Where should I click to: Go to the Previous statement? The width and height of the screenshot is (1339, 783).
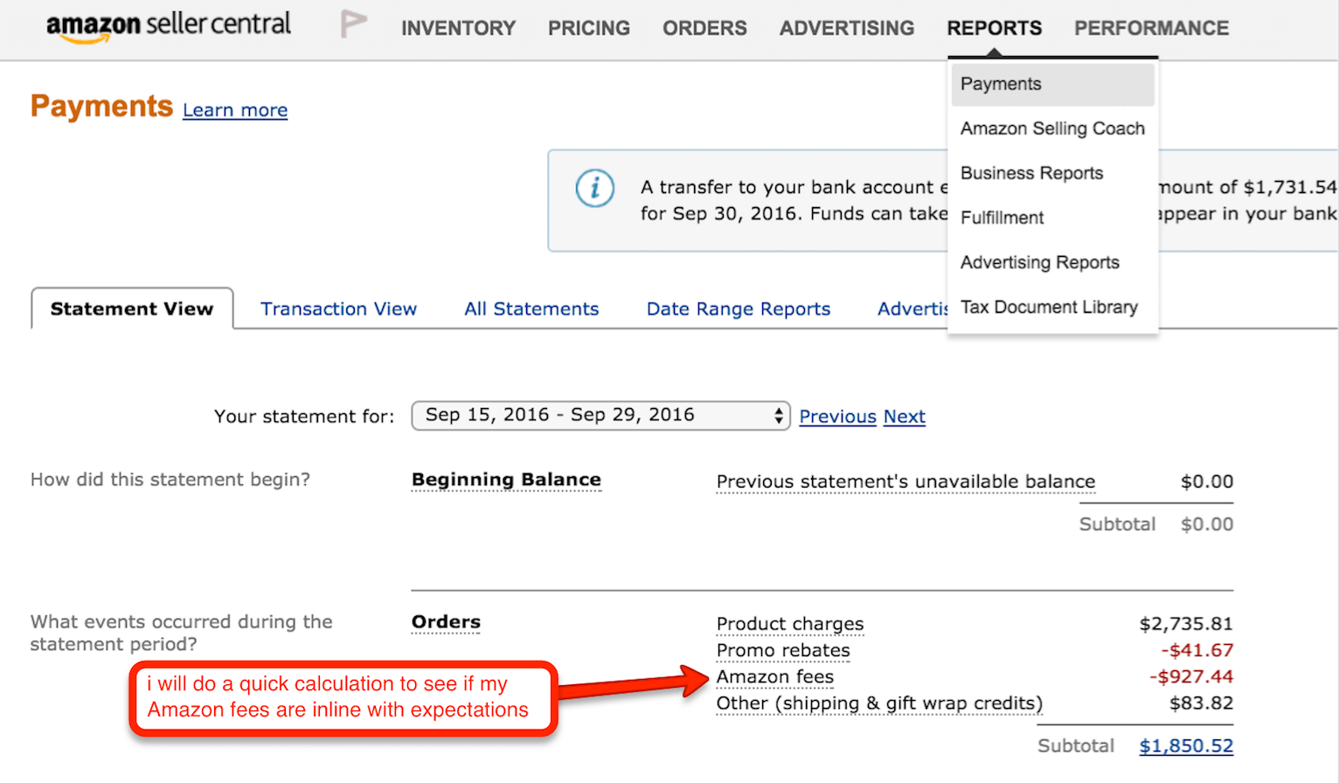pos(837,417)
